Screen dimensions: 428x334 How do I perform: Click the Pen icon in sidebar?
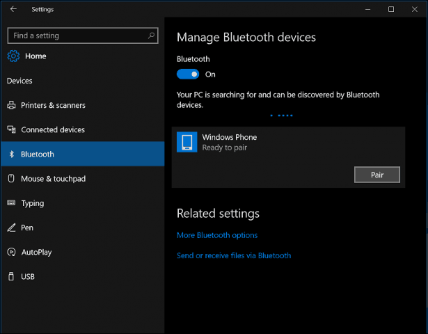[11, 228]
